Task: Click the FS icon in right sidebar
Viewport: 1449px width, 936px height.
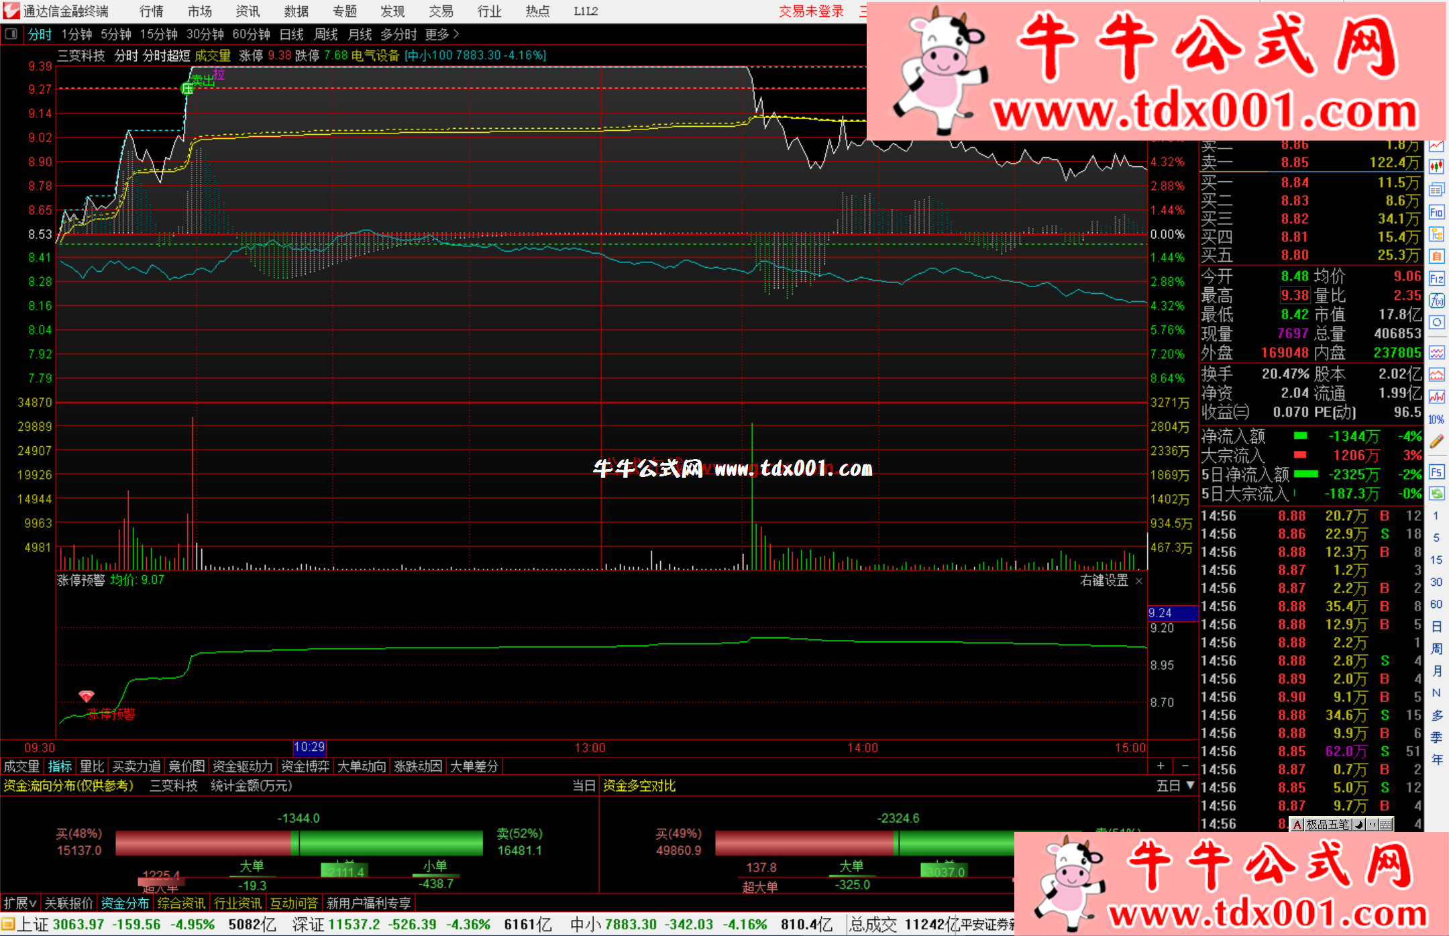Action: [x=1436, y=472]
